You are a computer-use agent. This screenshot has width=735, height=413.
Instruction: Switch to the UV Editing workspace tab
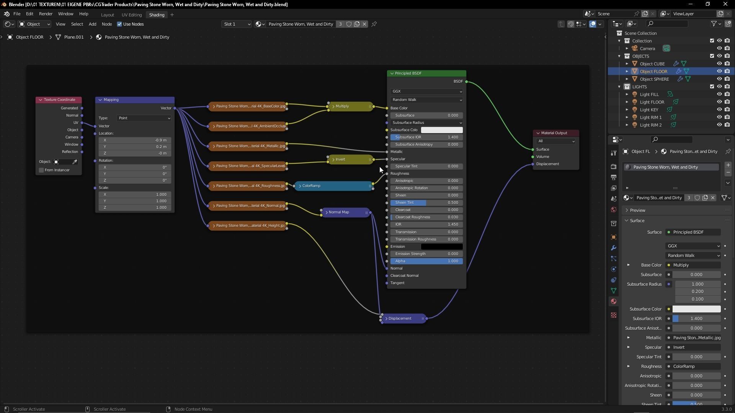pyautogui.click(x=131, y=15)
